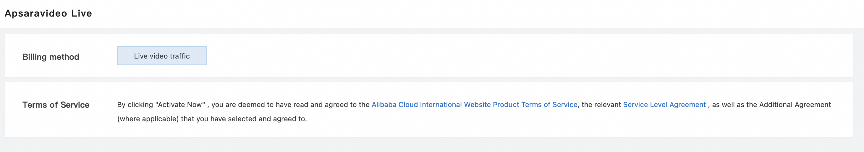Viewport: 864px width, 152px height.
Task: Click the word "Apsaravideo" in the header
Action: [36, 13]
